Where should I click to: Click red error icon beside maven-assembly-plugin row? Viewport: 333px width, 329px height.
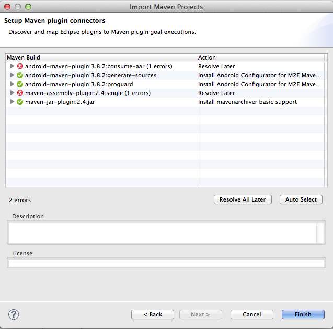click(x=20, y=93)
